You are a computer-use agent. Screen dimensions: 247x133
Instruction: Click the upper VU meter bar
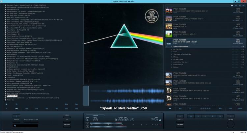(x=106, y=123)
